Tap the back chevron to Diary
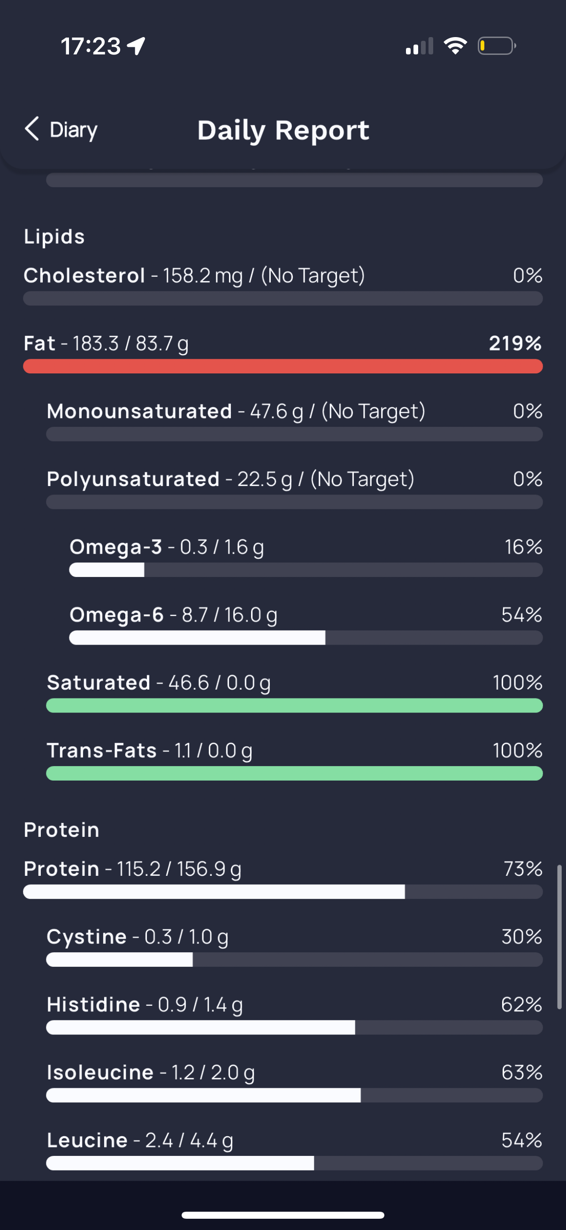 click(x=32, y=129)
